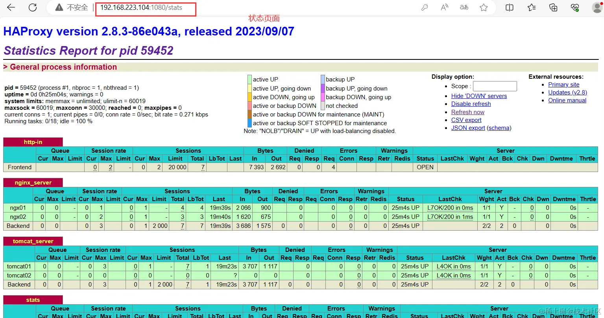Click the 'Statistics Report for pid 59452' heading

[x=89, y=51]
